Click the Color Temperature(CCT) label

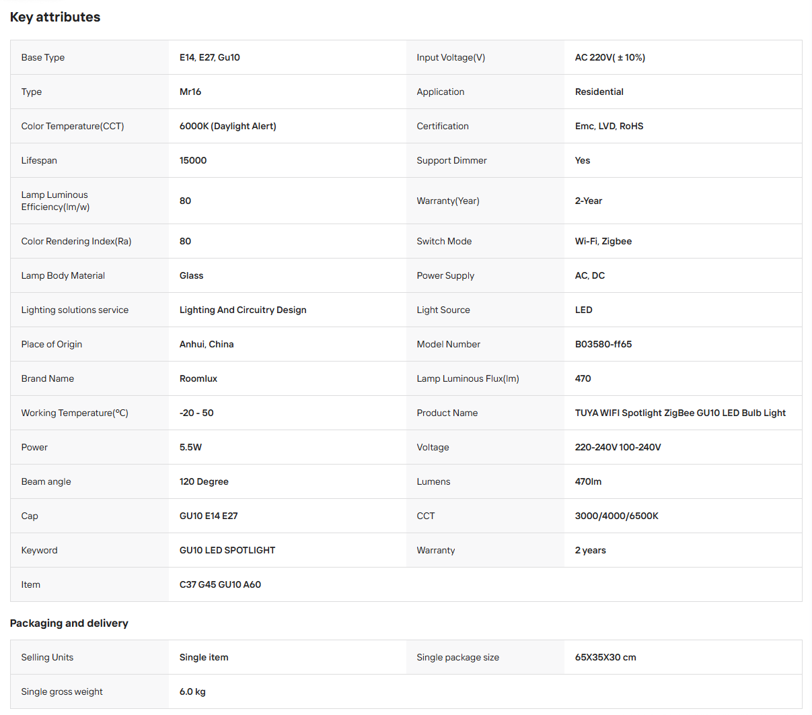[73, 126]
